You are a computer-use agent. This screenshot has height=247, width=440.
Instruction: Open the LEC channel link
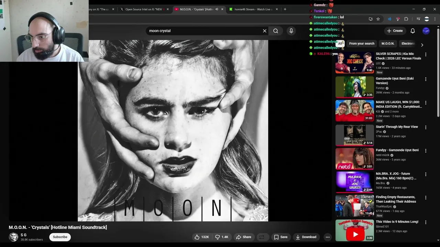[378, 63]
